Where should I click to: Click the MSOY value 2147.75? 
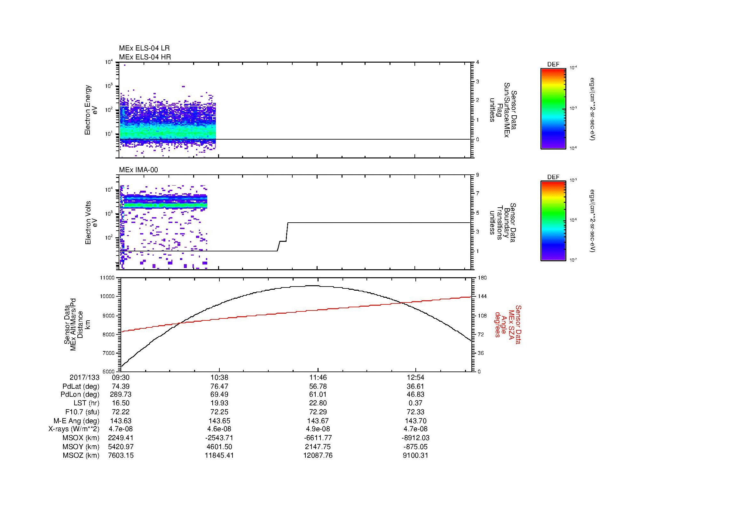coord(318,447)
